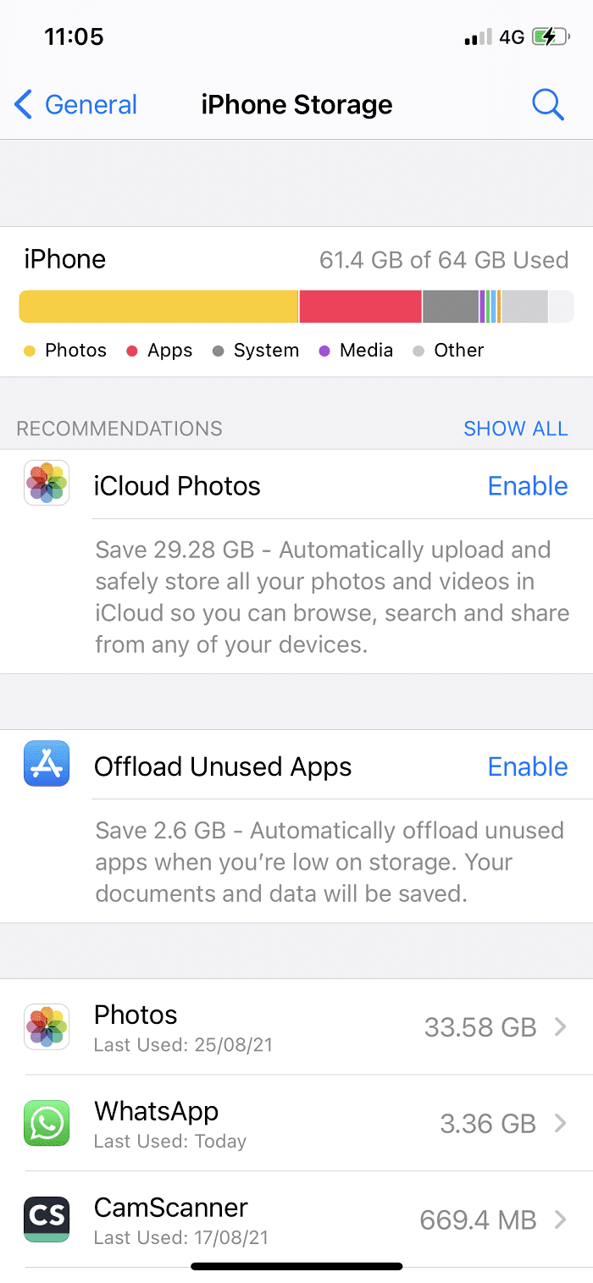
Task: Expand WhatsApp storage details chevron
Action: pyautogui.click(x=561, y=1123)
